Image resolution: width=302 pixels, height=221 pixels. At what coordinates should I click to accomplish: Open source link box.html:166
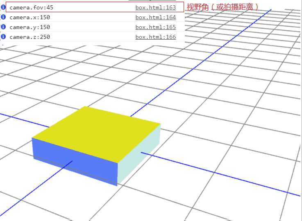click(156, 37)
